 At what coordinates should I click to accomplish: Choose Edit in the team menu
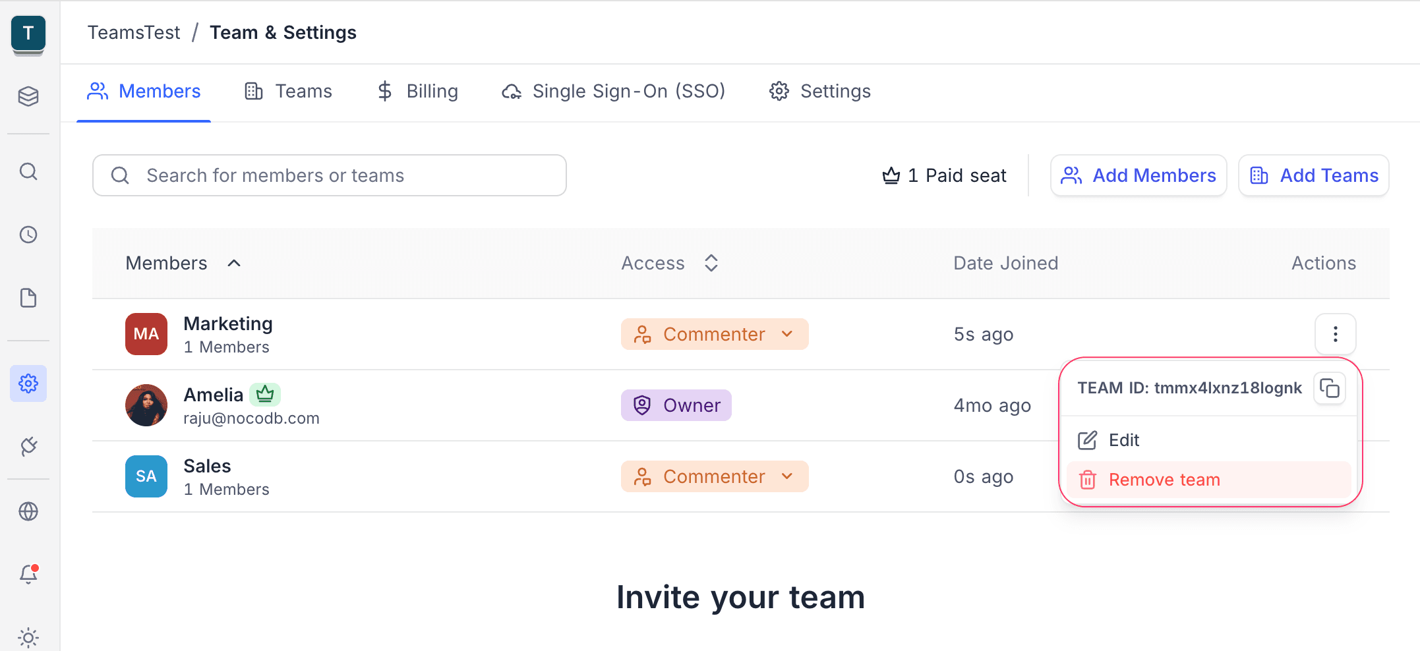click(1123, 440)
